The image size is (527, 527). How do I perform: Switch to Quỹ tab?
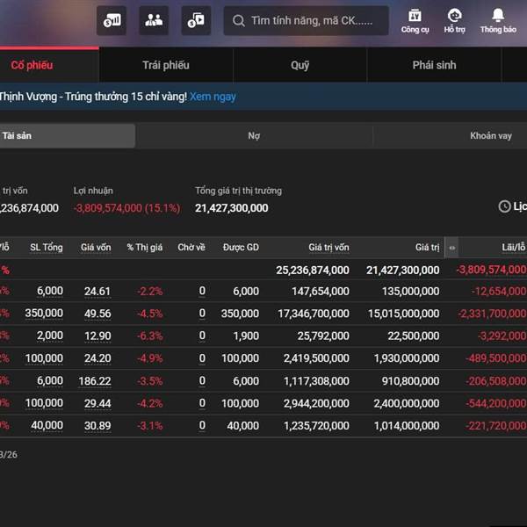[x=300, y=65]
